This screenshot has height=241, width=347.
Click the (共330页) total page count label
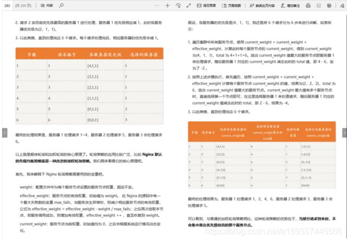click(23, 5)
